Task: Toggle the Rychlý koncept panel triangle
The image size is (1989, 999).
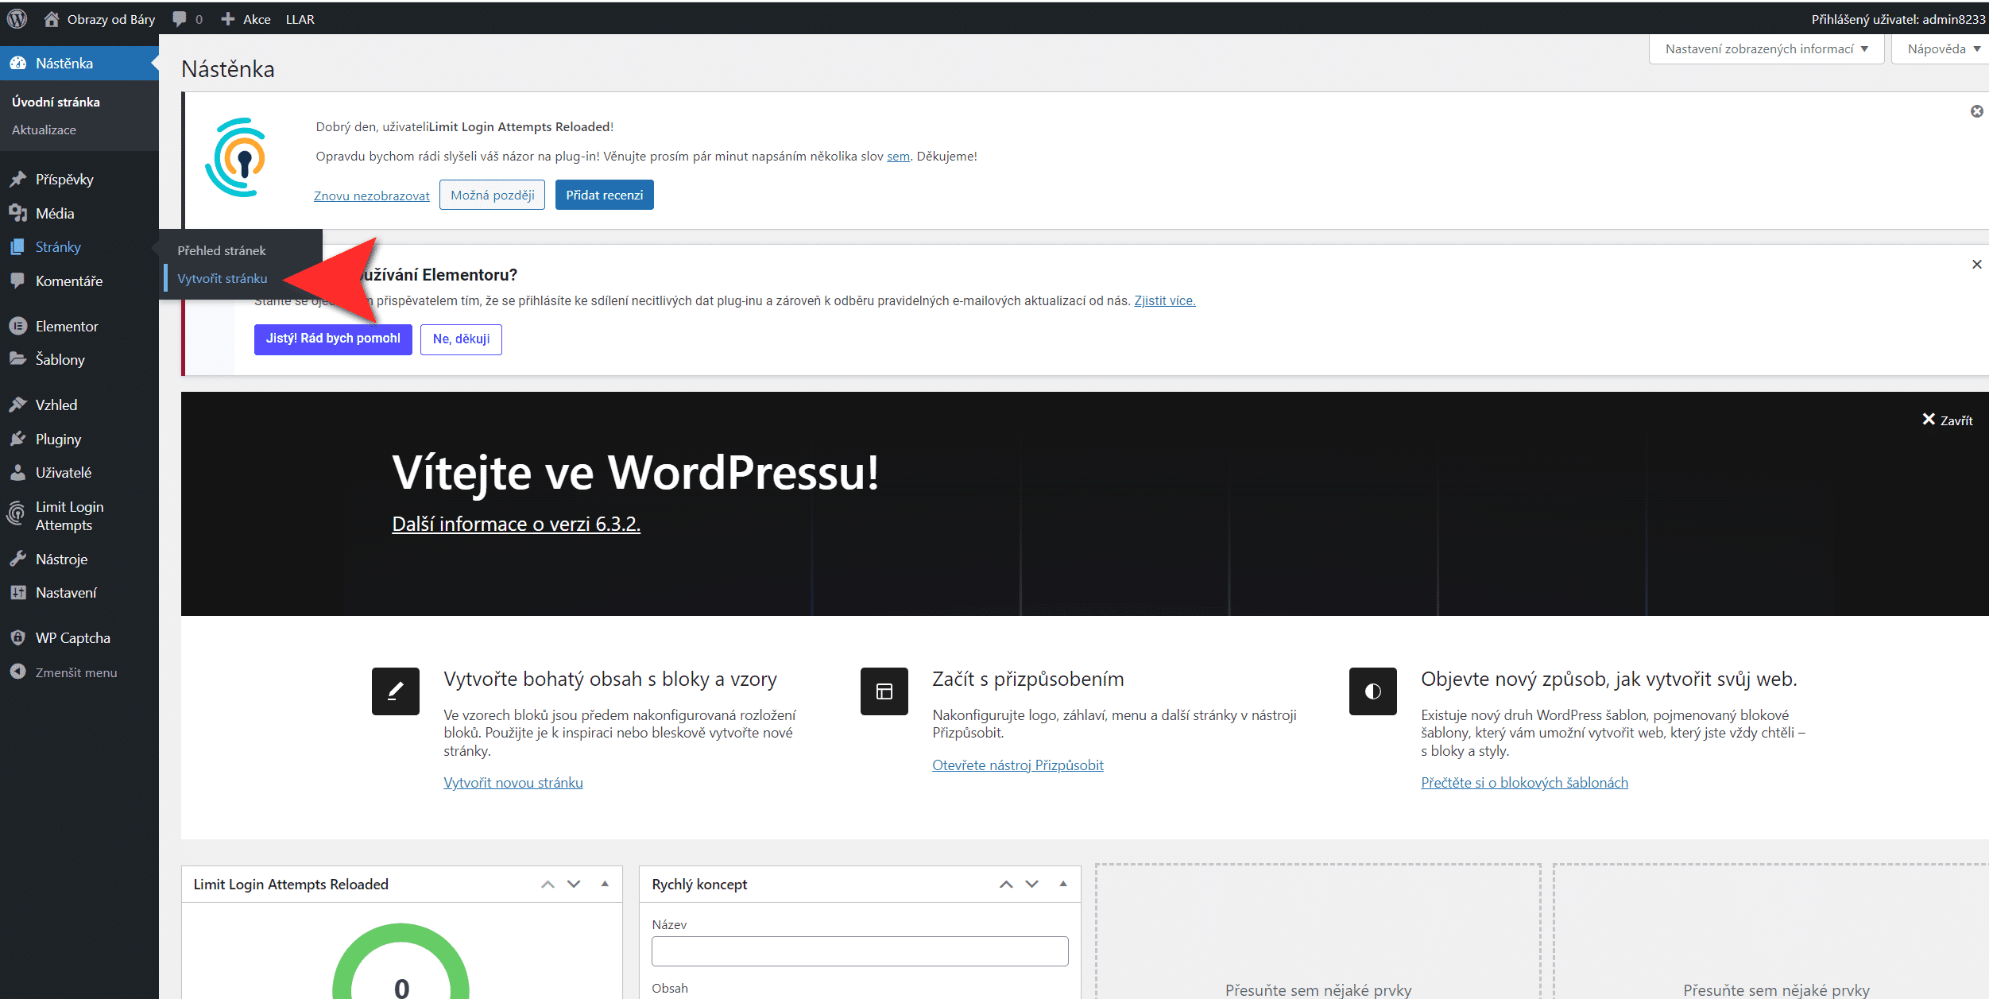Action: pyautogui.click(x=1062, y=884)
